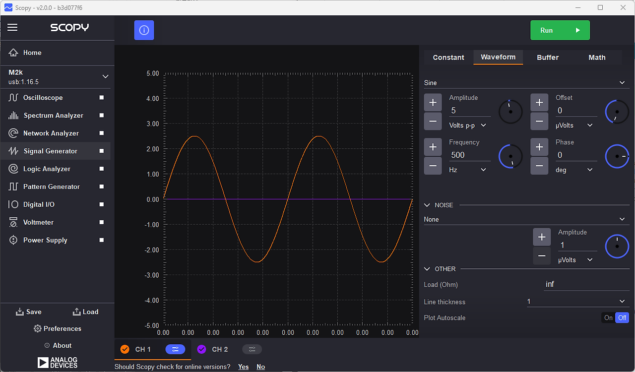
Task: Toggle Pattern Generator run square indicator
Action: point(102,187)
